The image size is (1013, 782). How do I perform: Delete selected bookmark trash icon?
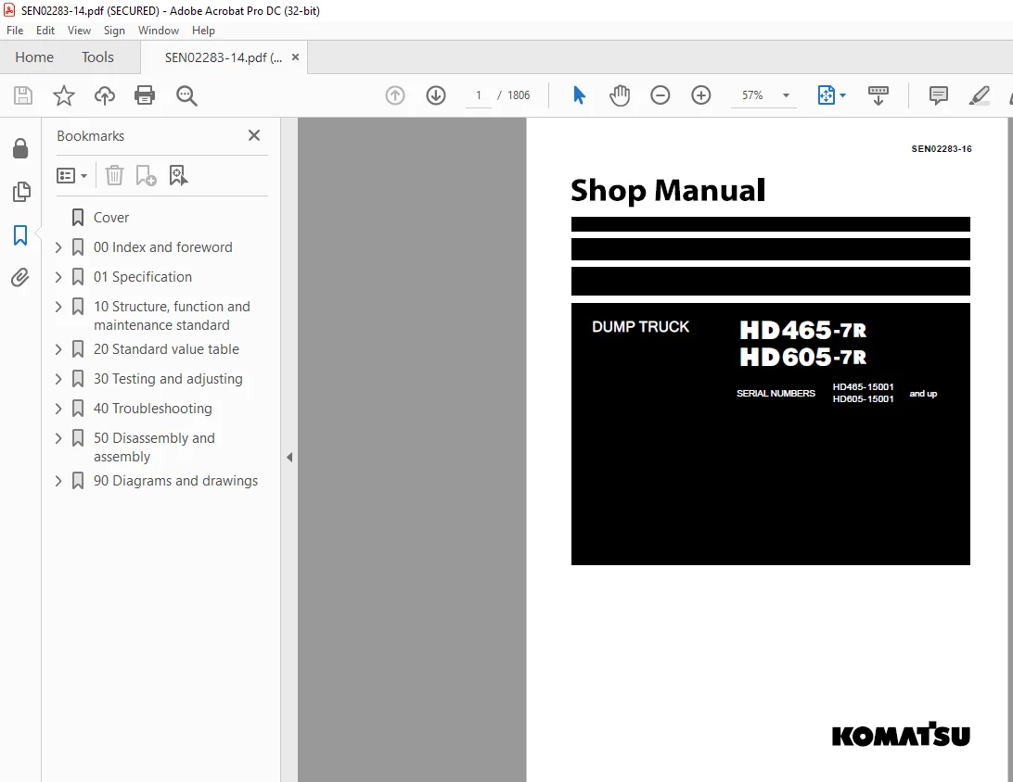click(x=114, y=175)
